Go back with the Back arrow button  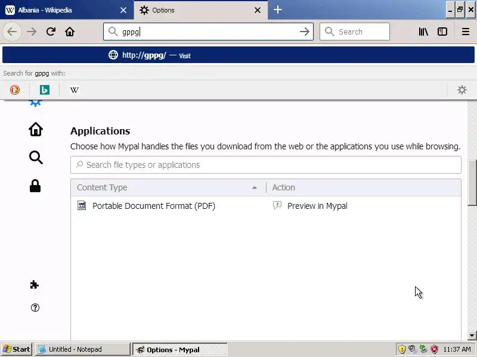pyautogui.click(x=12, y=32)
